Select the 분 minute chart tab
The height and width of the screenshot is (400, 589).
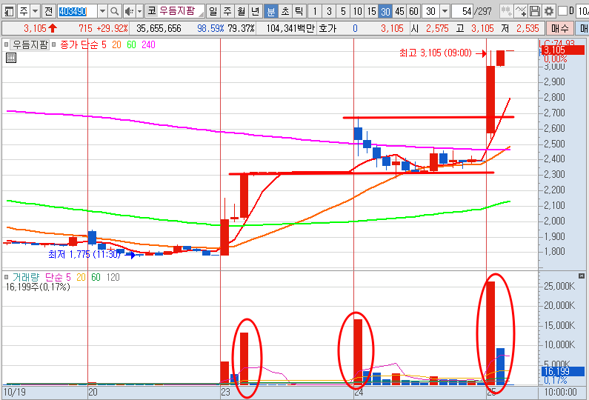(271, 11)
